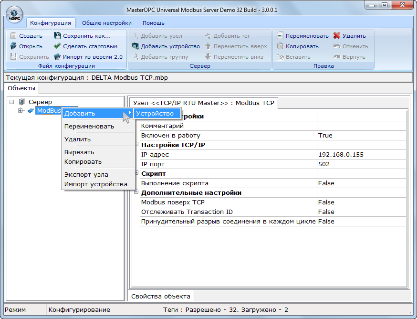Click the Переименовать toolbar icon

point(280,36)
